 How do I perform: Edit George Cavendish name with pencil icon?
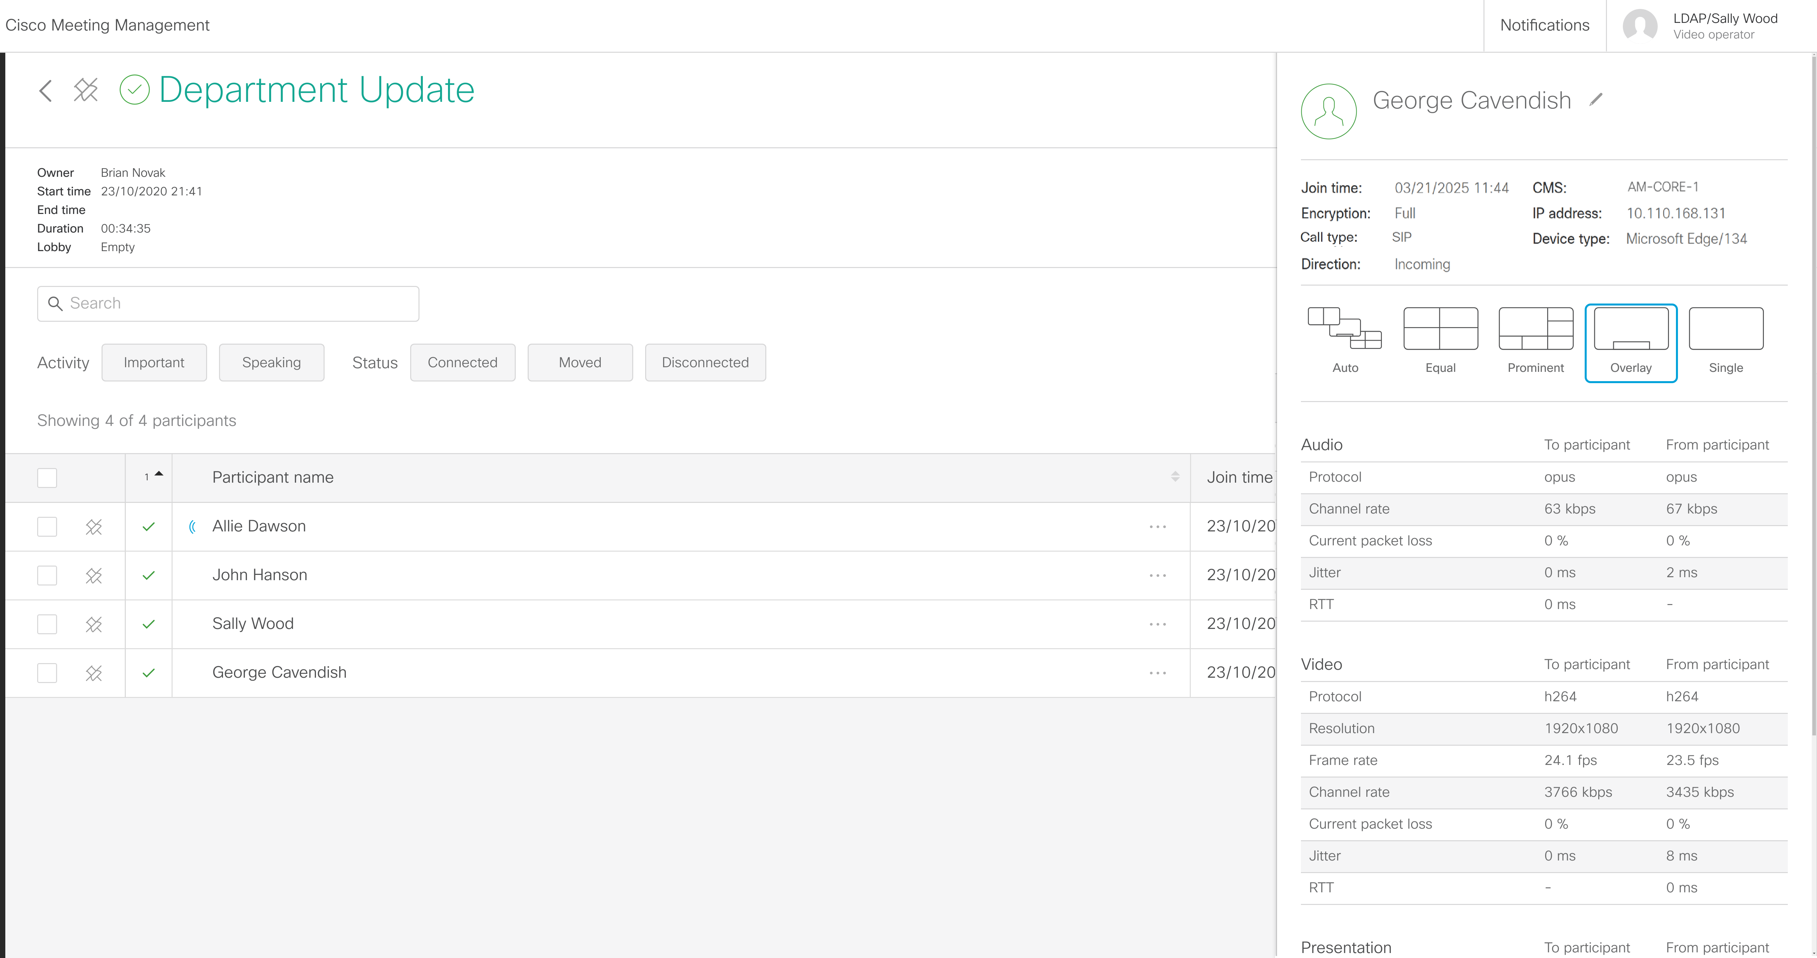click(x=1596, y=100)
